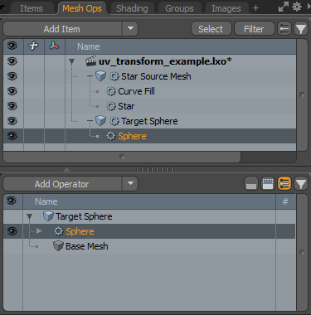Collapse the uv_transform_example.lxo scene tree
The height and width of the screenshot is (315, 311).
pyautogui.click(x=72, y=61)
